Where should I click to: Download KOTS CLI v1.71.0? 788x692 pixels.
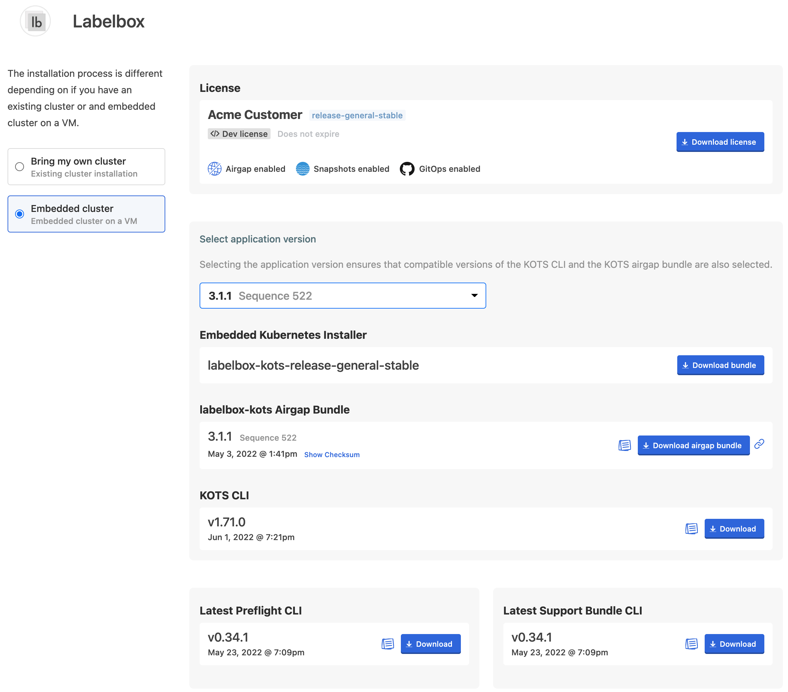coord(733,528)
